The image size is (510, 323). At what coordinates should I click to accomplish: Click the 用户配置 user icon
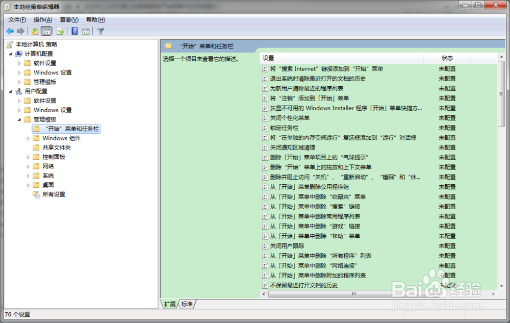click(x=19, y=91)
